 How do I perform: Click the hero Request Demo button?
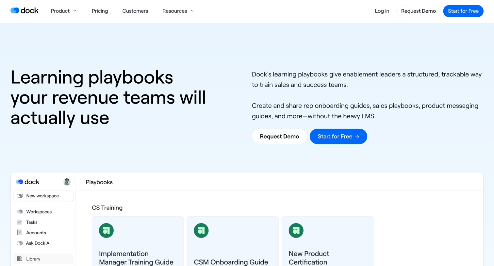279,136
